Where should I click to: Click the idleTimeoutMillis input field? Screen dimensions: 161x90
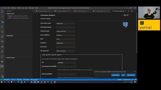click(67, 74)
